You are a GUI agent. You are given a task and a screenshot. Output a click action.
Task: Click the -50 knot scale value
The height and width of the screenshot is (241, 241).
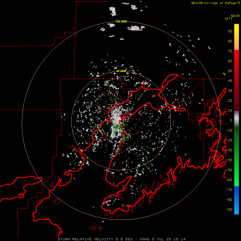click(229, 170)
